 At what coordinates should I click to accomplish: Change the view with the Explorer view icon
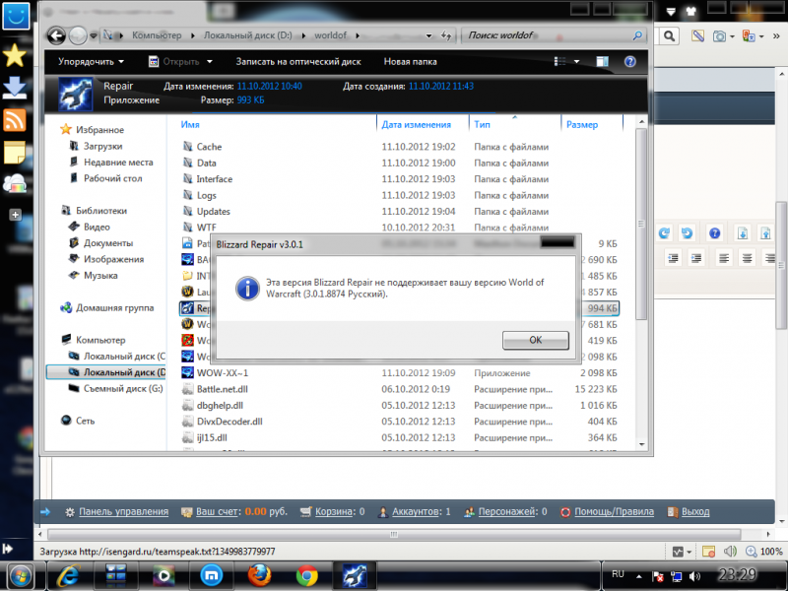559,61
